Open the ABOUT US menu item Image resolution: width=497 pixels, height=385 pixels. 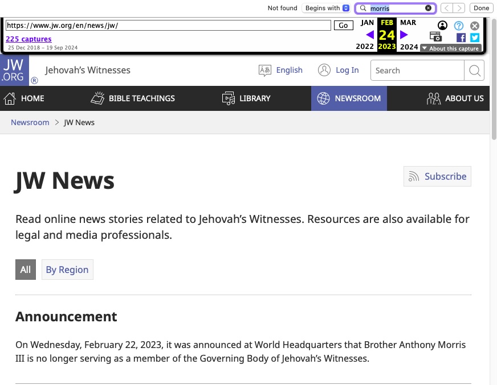coord(455,98)
